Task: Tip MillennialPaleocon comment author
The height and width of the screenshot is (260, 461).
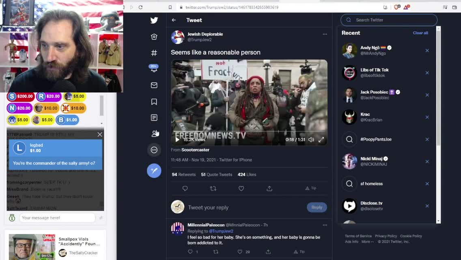Action: point(299,252)
